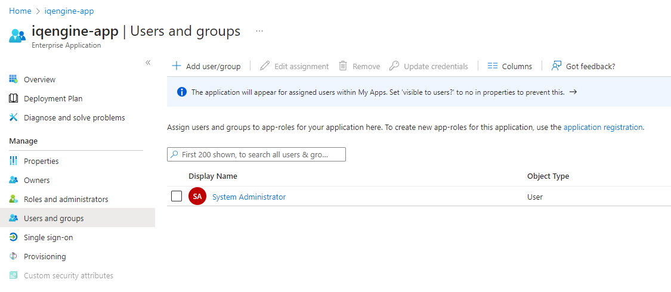Navigate to Home breadcrumb
The image size is (671, 292).
pyautogui.click(x=20, y=11)
